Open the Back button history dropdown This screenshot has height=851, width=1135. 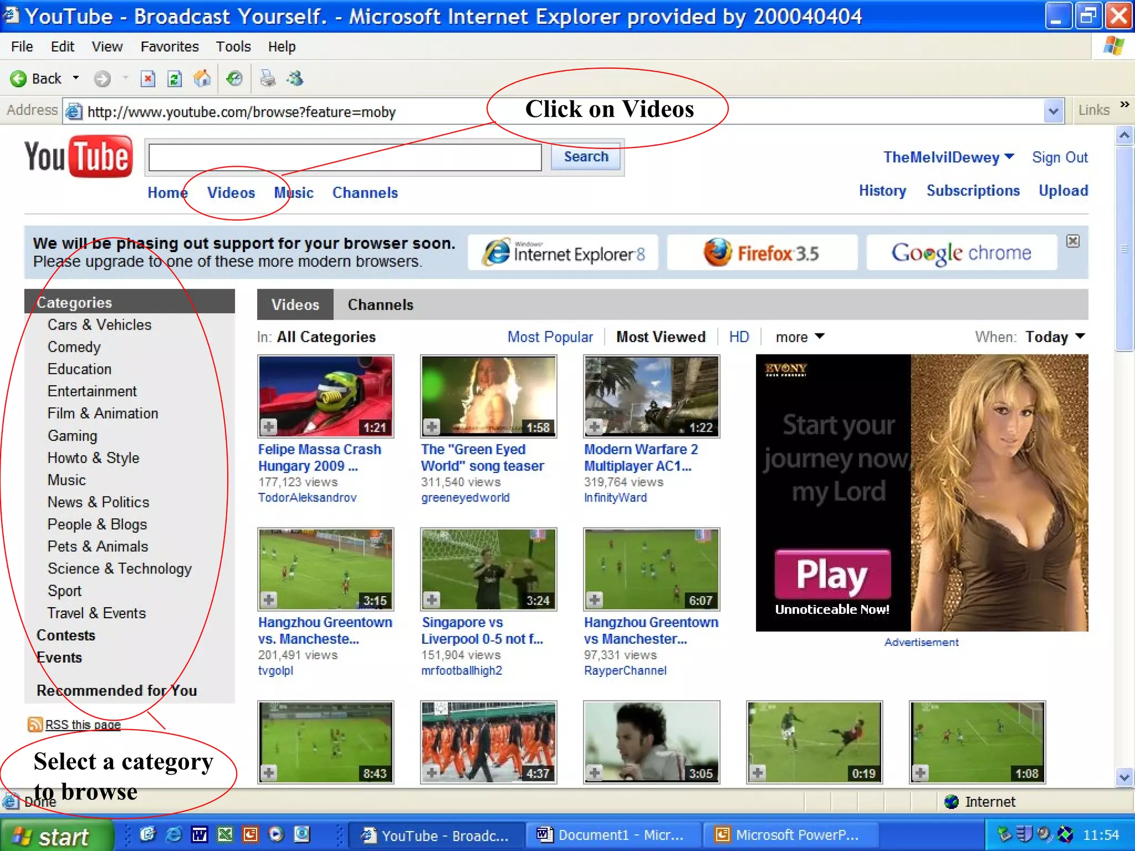[76, 78]
